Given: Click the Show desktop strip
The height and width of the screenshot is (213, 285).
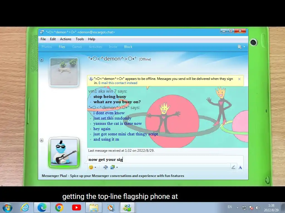Looking at the screenshot, I should pyautogui.click(x=283, y=207).
